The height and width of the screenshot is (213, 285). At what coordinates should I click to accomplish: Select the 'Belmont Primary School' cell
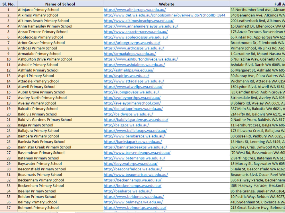click(x=60, y=208)
